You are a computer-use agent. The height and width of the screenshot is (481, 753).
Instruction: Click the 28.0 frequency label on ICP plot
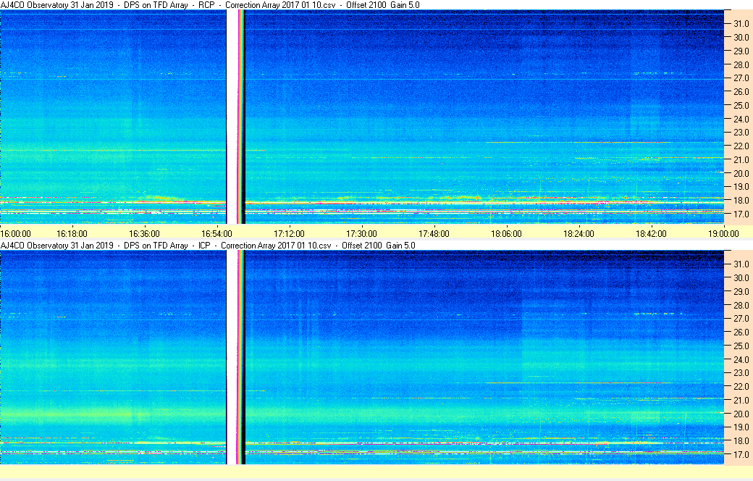click(x=741, y=305)
